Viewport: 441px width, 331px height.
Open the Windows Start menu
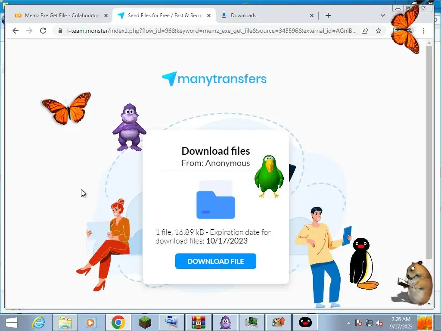[11, 322]
